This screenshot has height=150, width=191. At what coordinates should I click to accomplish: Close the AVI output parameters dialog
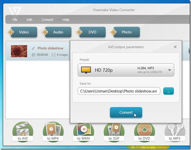pyautogui.click(x=175, y=47)
